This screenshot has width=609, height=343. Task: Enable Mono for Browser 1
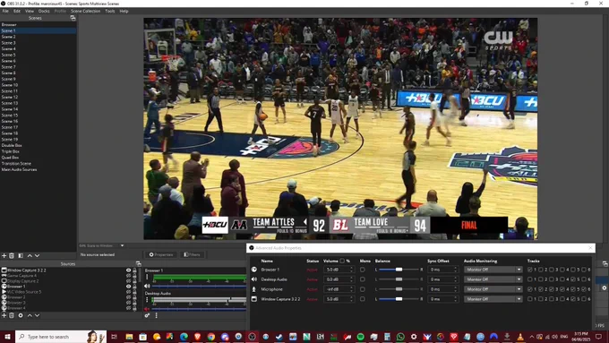click(363, 270)
